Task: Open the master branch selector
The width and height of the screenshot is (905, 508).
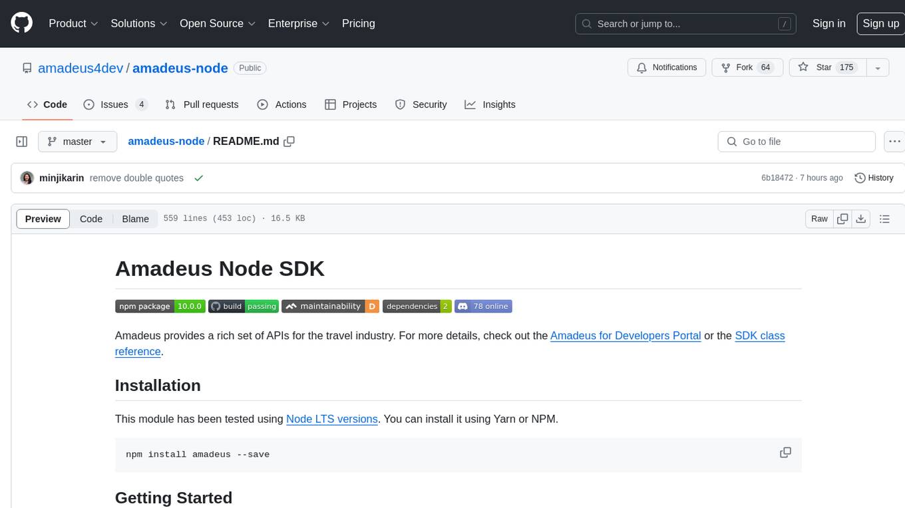Action: 77,142
